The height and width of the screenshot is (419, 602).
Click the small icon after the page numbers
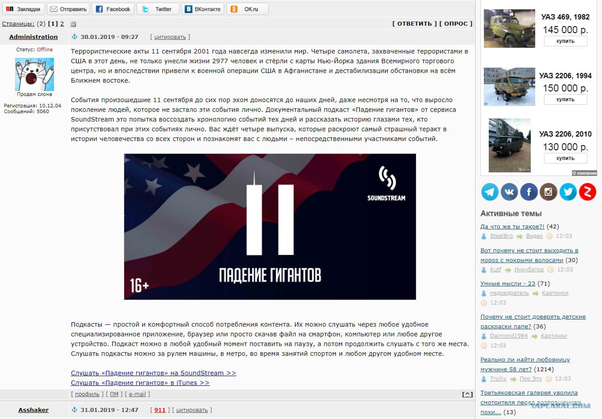(x=73, y=24)
